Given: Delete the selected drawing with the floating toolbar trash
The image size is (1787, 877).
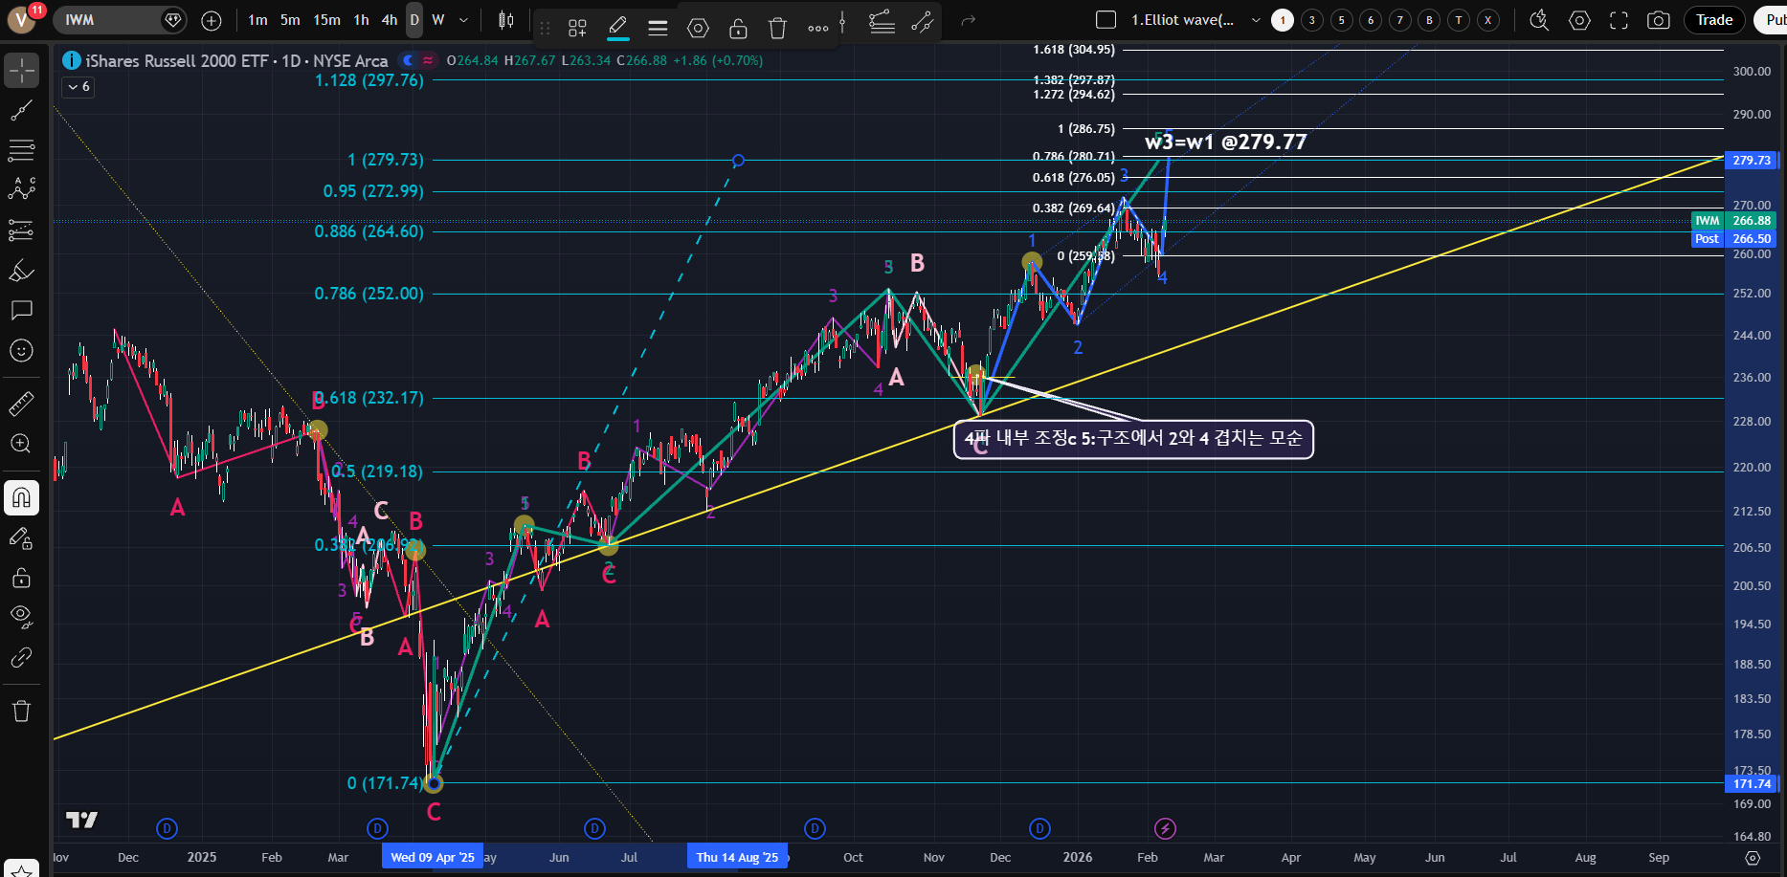Looking at the screenshot, I should pyautogui.click(x=777, y=29).
